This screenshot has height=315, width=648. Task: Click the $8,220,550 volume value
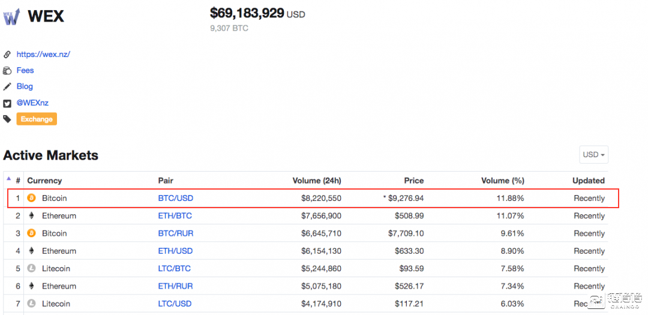321,199
